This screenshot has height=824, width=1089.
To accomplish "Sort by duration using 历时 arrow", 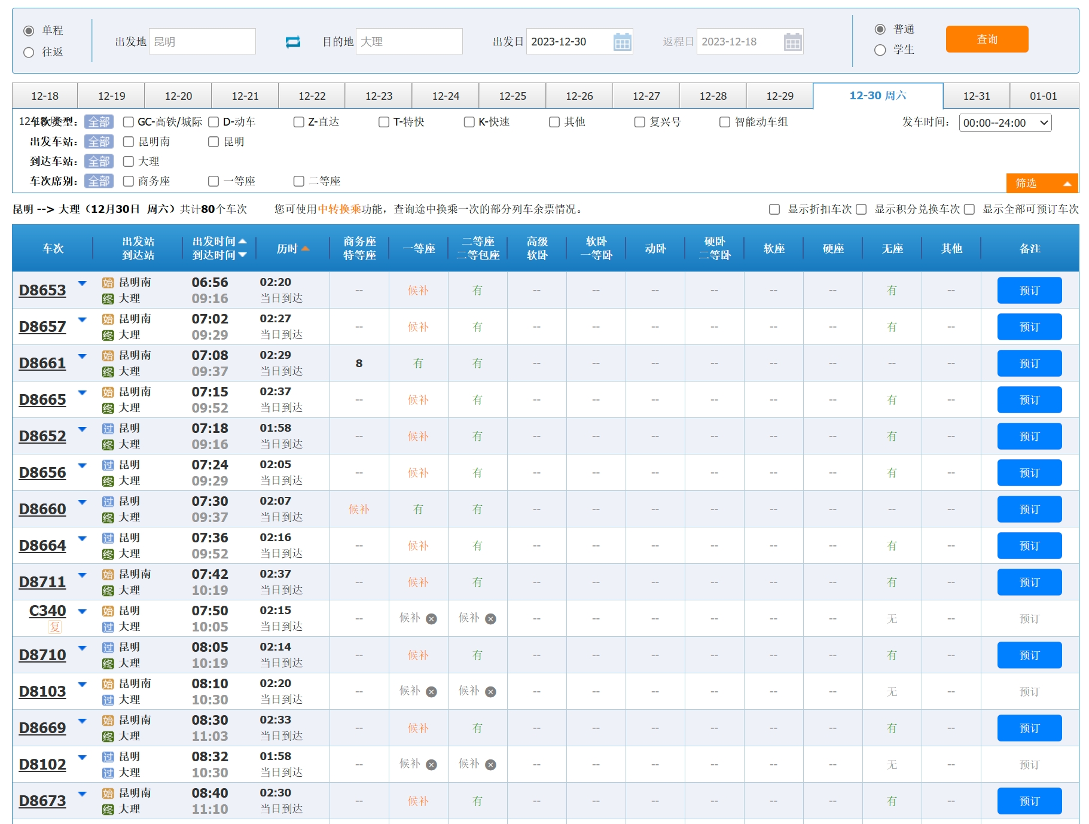I will click(305, 249).
